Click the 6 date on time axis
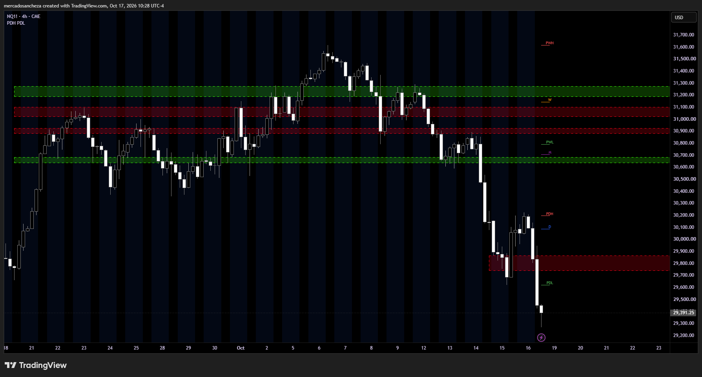The width and height of the screenshot is (702, 377). (319, 348)
